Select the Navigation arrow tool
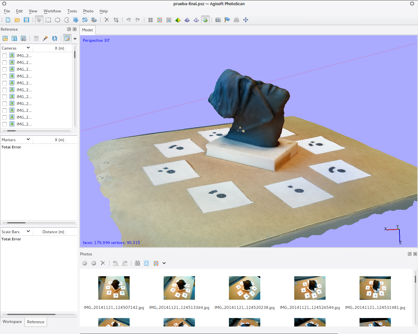This screenshot has height=334, width=418. point(39,20)
